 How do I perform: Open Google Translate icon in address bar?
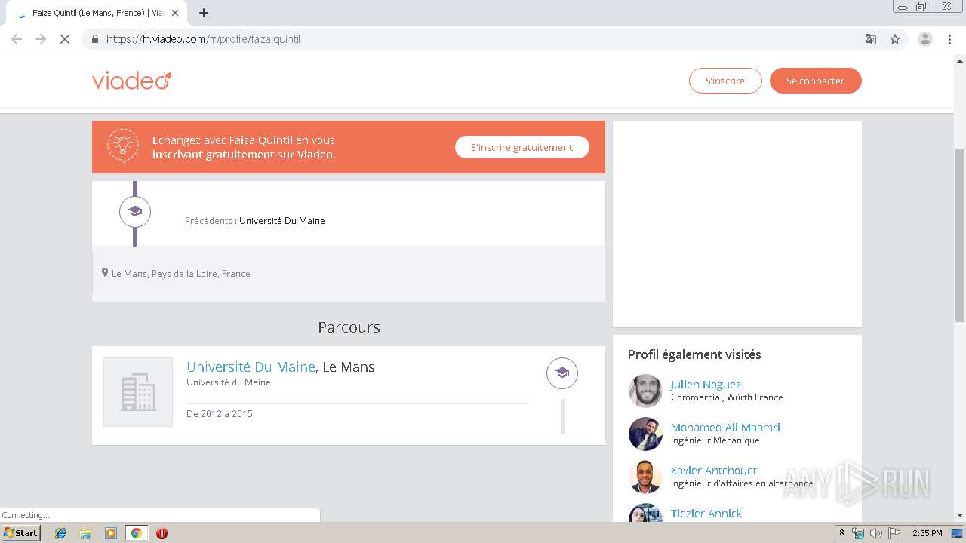pyautogui.click(x=870, y=39)
